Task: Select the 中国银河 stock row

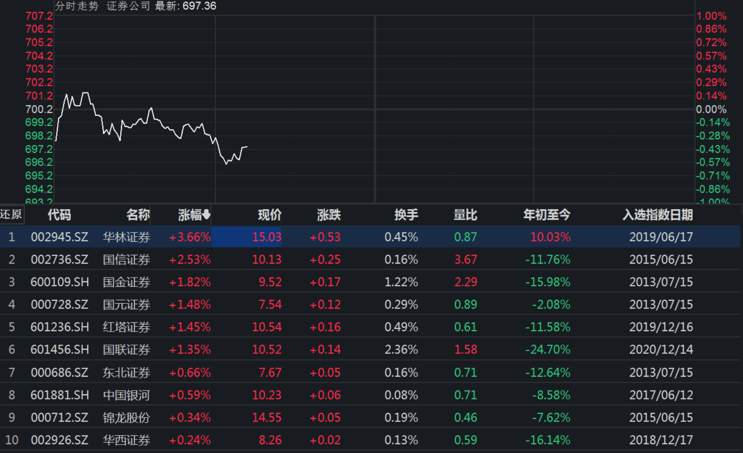Action: (x=126, y=395)
